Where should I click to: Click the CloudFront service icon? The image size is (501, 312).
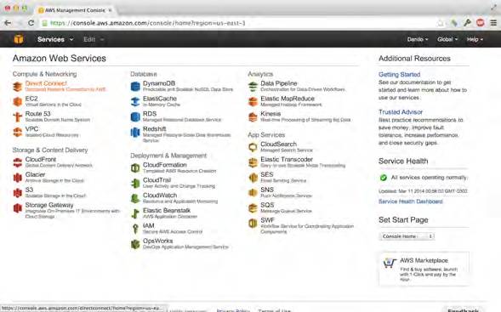[18, 162]
